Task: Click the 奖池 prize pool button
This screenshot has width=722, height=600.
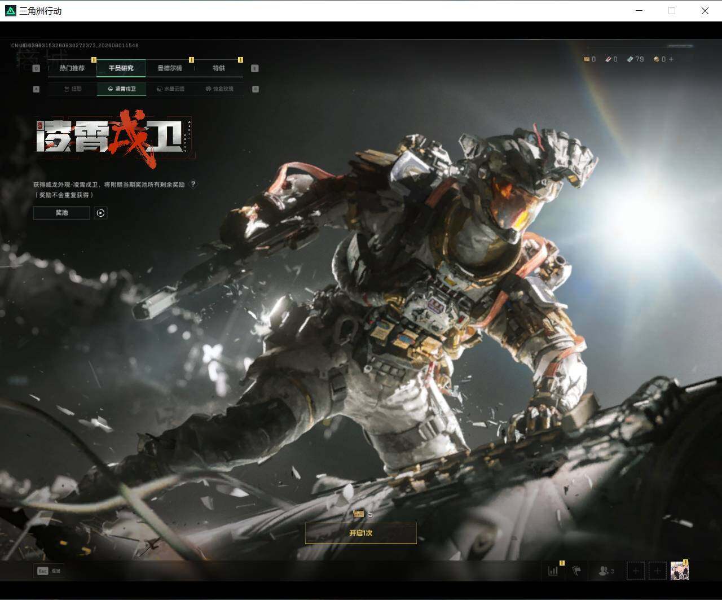Action: pos(61,213)
